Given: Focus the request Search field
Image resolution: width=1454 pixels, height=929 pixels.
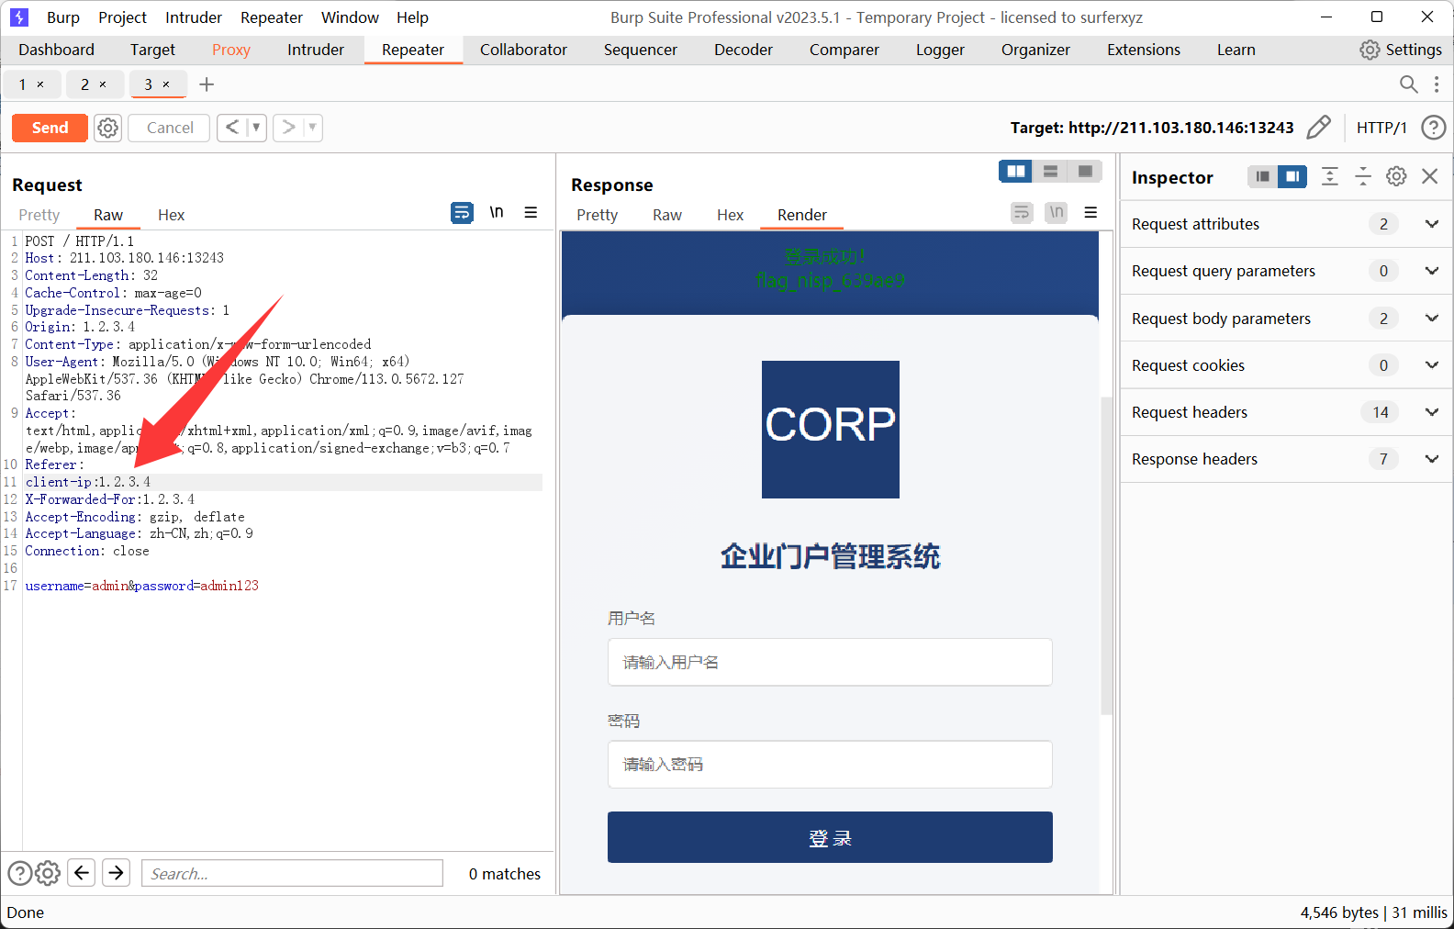Looking at the screenshot, I should point(292,873).
